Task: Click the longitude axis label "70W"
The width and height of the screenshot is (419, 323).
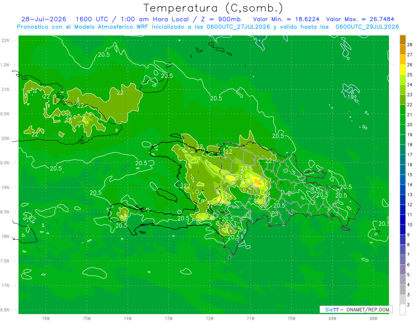Action: tap(292, 318)
